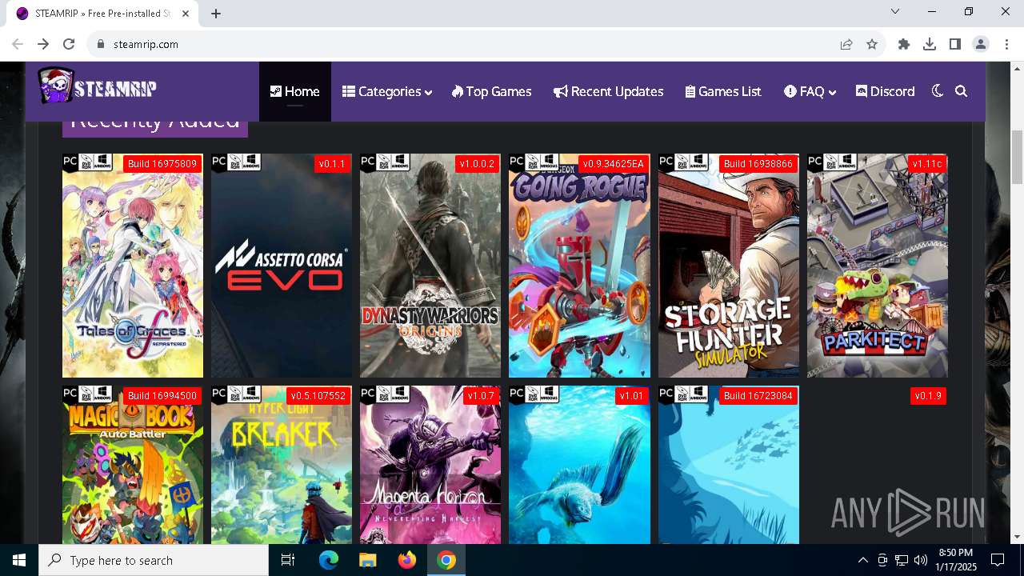Bookmark this tab star icon
1024x576 pixels.
pos(872,44)
